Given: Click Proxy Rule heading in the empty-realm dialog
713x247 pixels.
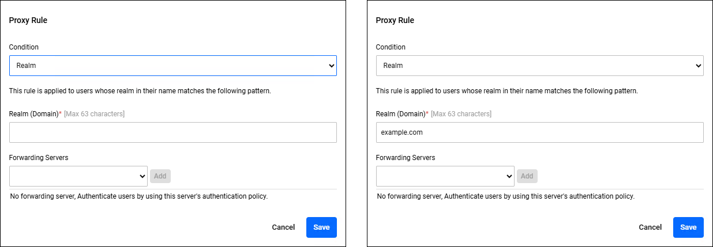Looking at the screenshot, I should point(28,20).
